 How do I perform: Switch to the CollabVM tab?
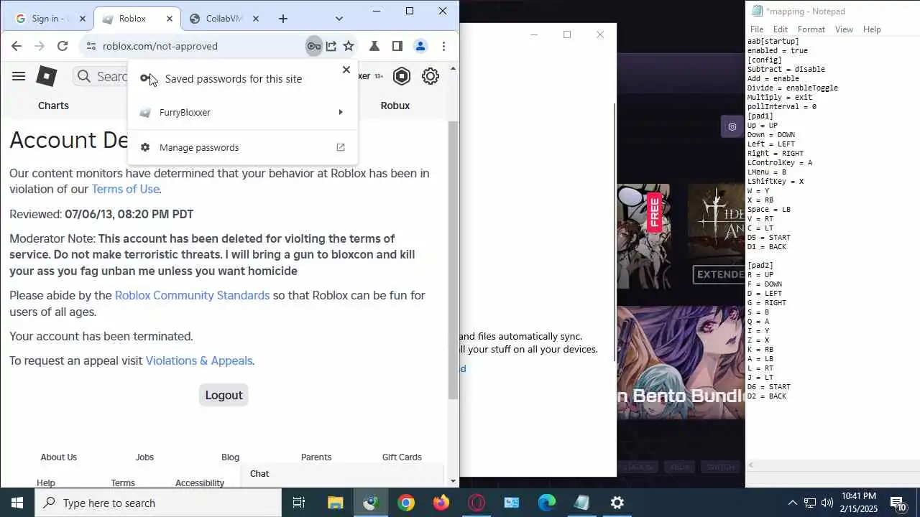tap(225, 19)
